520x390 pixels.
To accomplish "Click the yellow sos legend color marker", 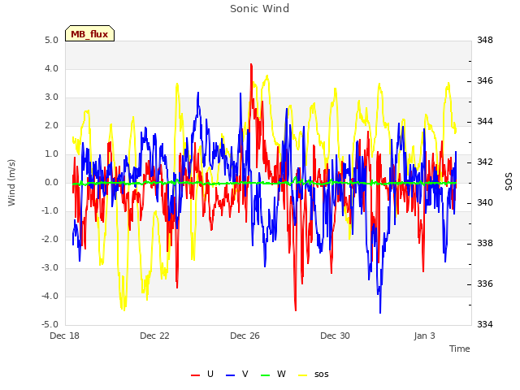I will 302,375.
